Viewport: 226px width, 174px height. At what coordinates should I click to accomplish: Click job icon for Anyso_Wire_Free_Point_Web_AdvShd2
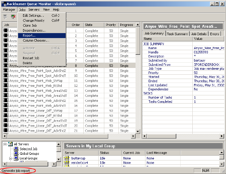click(6, 100)
